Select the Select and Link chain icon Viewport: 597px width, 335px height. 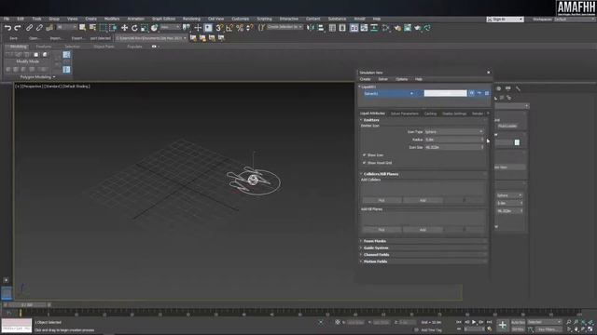point(29,28)
